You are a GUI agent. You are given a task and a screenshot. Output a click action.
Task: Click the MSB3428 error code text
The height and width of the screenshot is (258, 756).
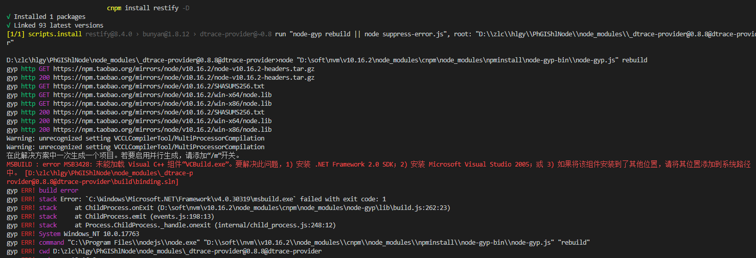(x=77, y=165)
